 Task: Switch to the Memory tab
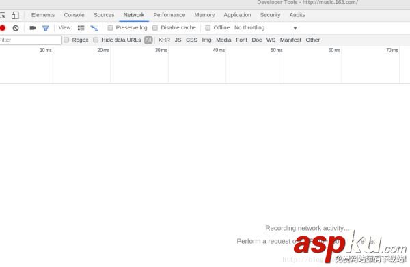(204, 15)
